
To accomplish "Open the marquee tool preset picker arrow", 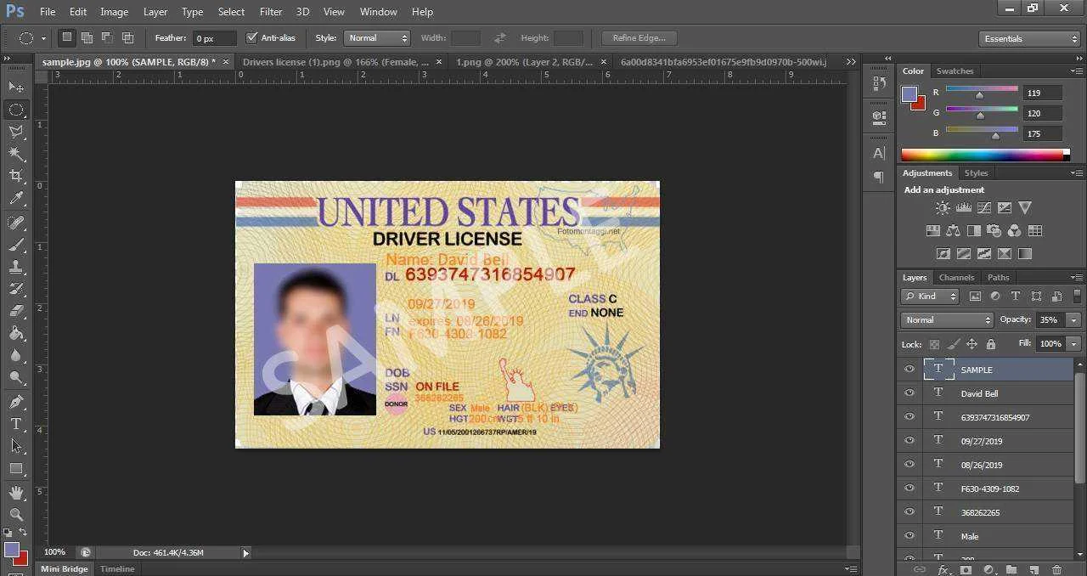I will pos(43,38).
